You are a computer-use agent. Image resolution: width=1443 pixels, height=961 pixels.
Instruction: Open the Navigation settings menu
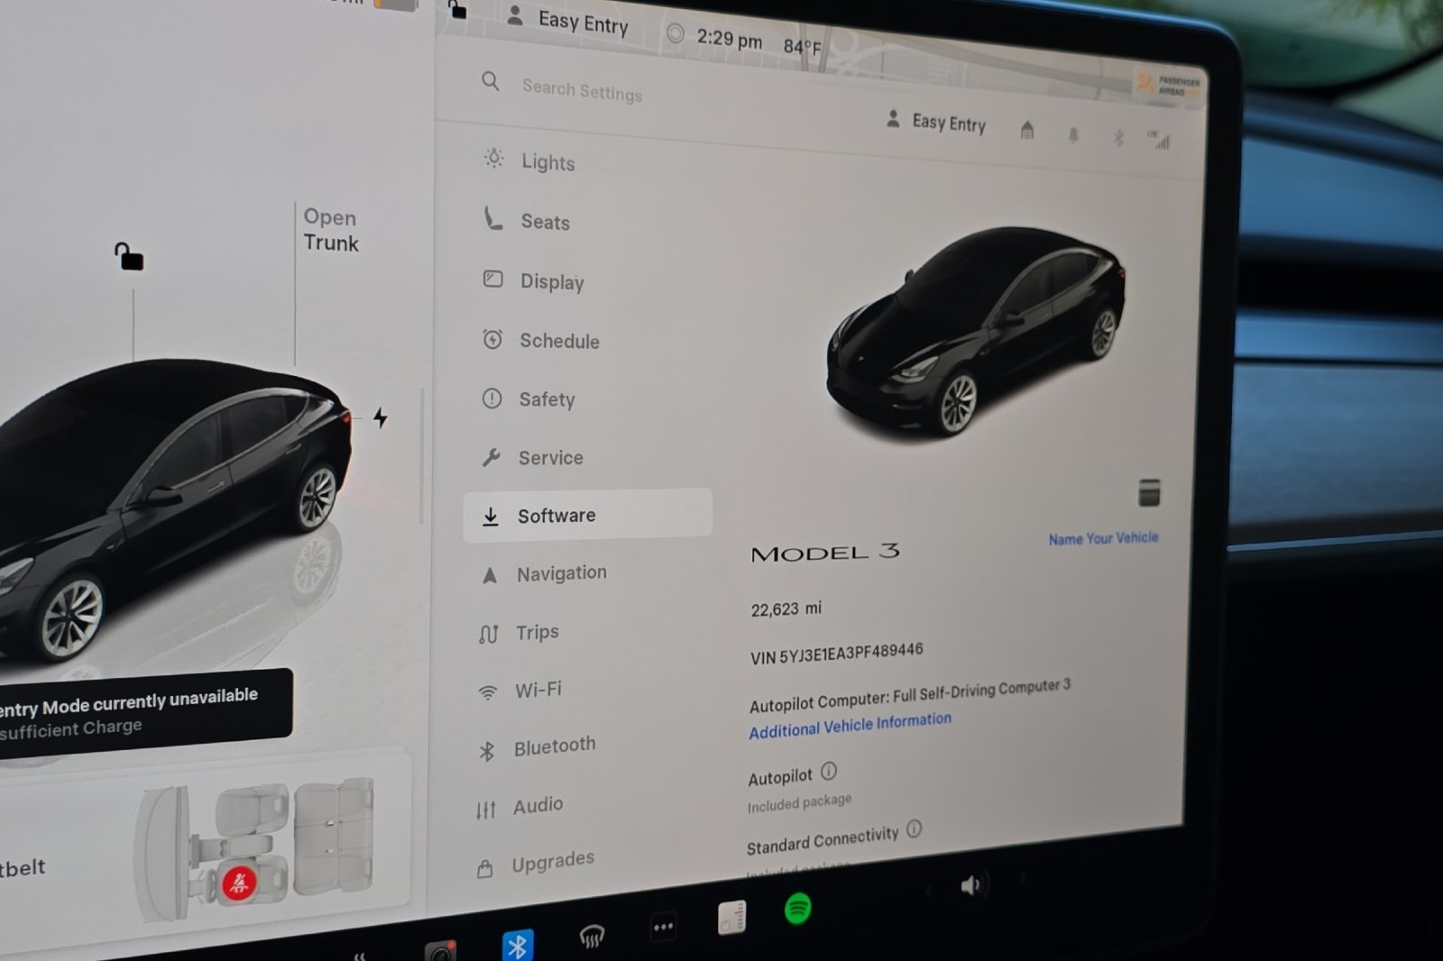coord(544,573)
